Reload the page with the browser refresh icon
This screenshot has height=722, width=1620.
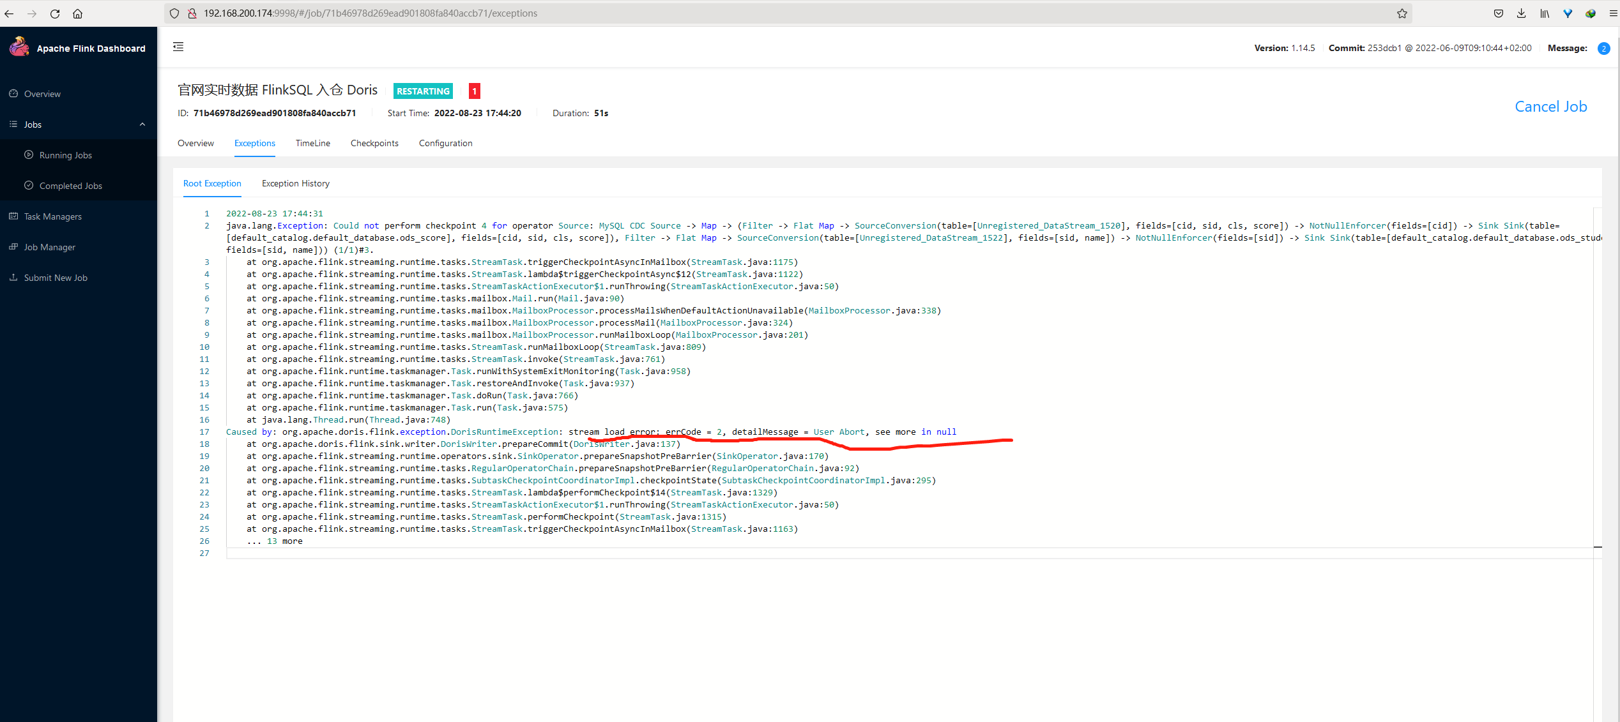(x=55, y=13)
